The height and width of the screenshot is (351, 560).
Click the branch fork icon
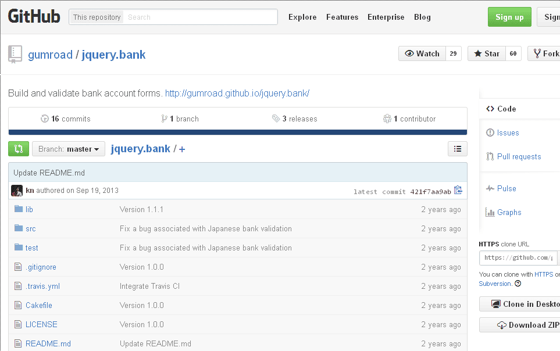[164, 119]
